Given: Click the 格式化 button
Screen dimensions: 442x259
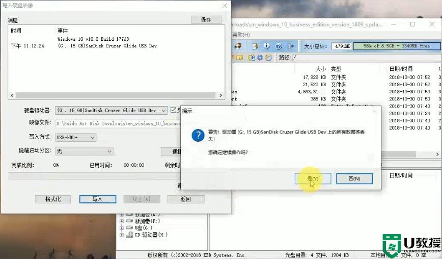Looking at the screenshot, I should (x=53, y=199).
